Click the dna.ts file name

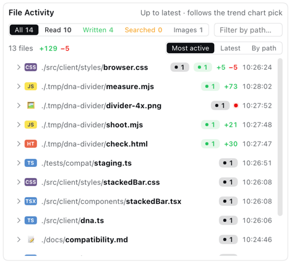click(x=92, y=221)
